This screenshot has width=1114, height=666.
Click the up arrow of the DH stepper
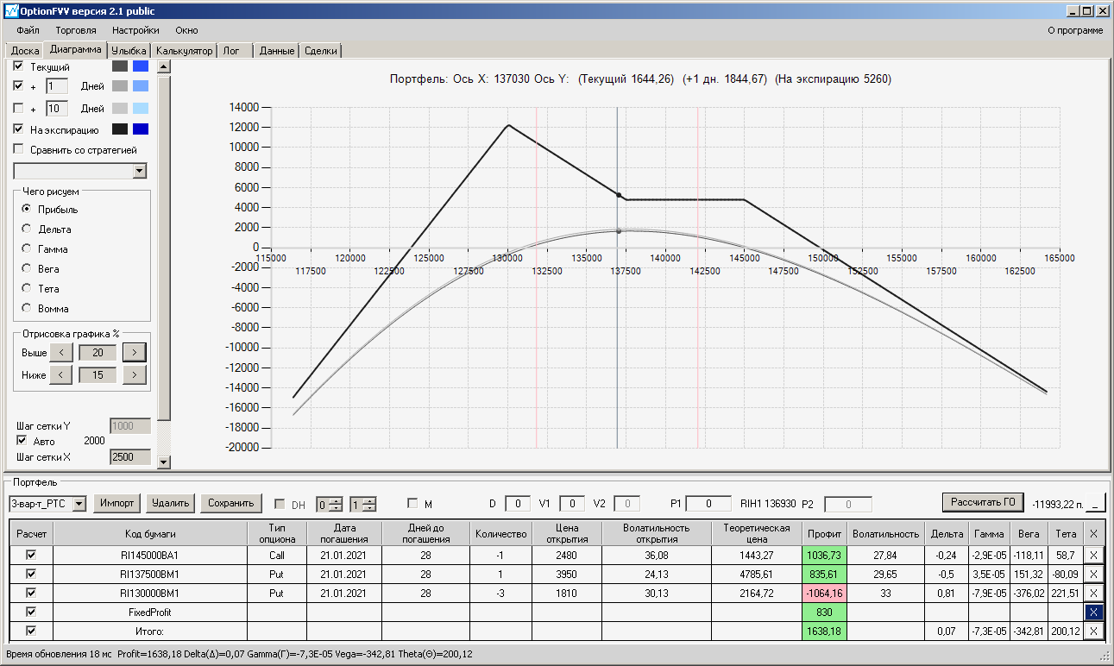click(x=336, y=499)
